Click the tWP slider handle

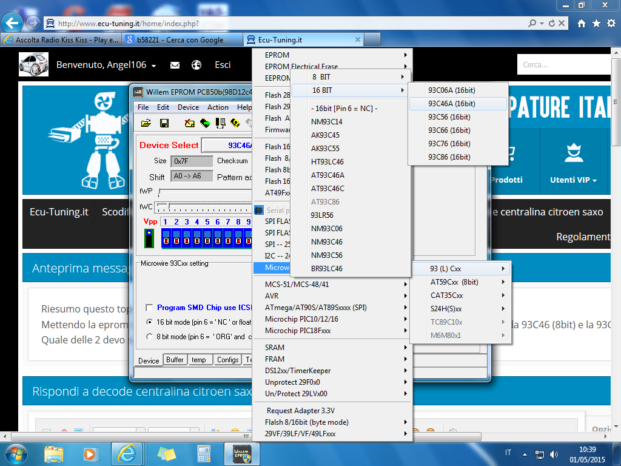tap(159, 192)
